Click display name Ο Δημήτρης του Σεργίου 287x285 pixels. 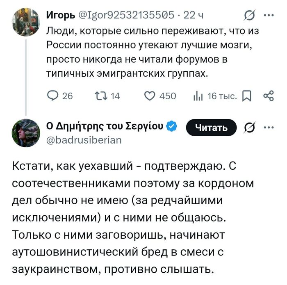(x=104, y=126)
